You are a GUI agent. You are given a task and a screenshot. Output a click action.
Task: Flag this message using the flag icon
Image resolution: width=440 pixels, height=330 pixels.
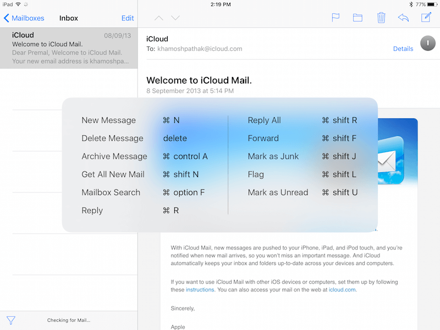335,18
